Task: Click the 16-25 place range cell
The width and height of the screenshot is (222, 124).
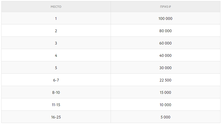Action: coord(56,117)
